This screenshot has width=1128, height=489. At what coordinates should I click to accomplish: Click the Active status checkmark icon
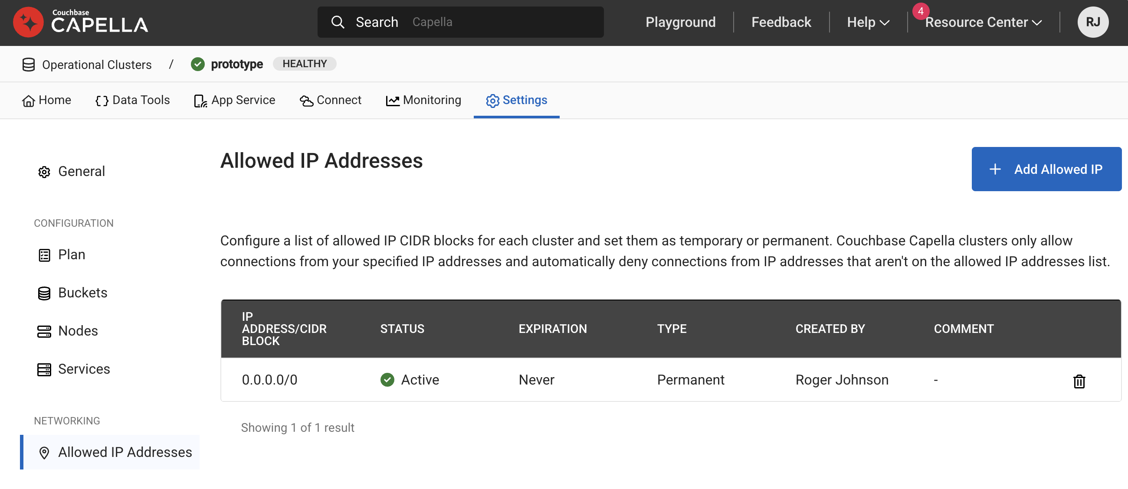tap(387, 379)
